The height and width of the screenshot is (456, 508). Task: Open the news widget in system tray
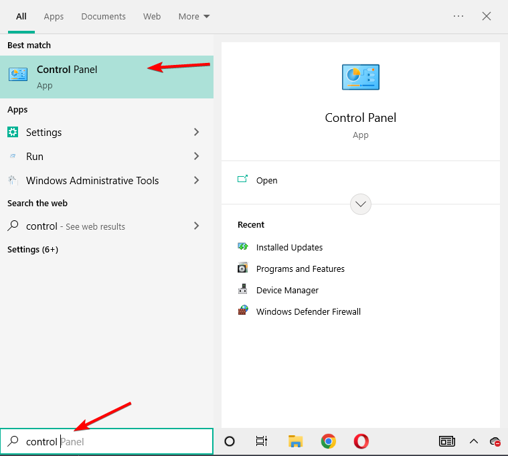coord(446,441)
